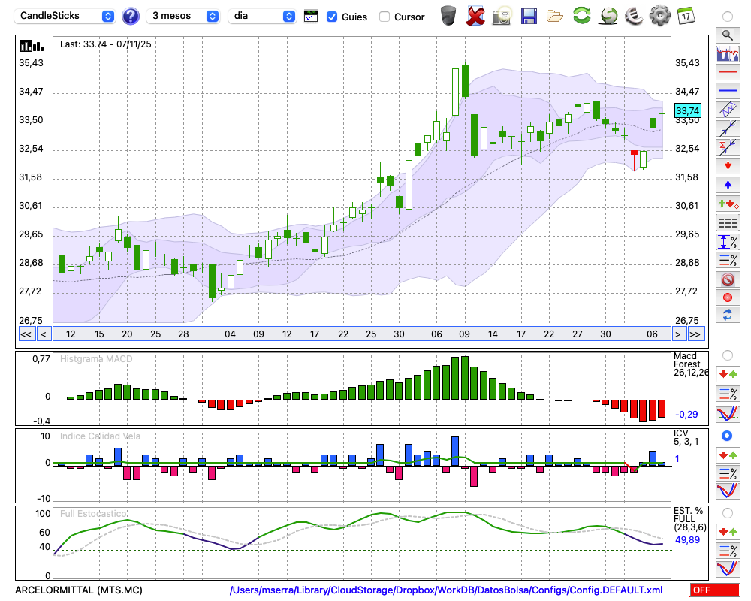Screen dimensions: 751x601
Task: Click the red OFF button
Action: coord(715,590)
